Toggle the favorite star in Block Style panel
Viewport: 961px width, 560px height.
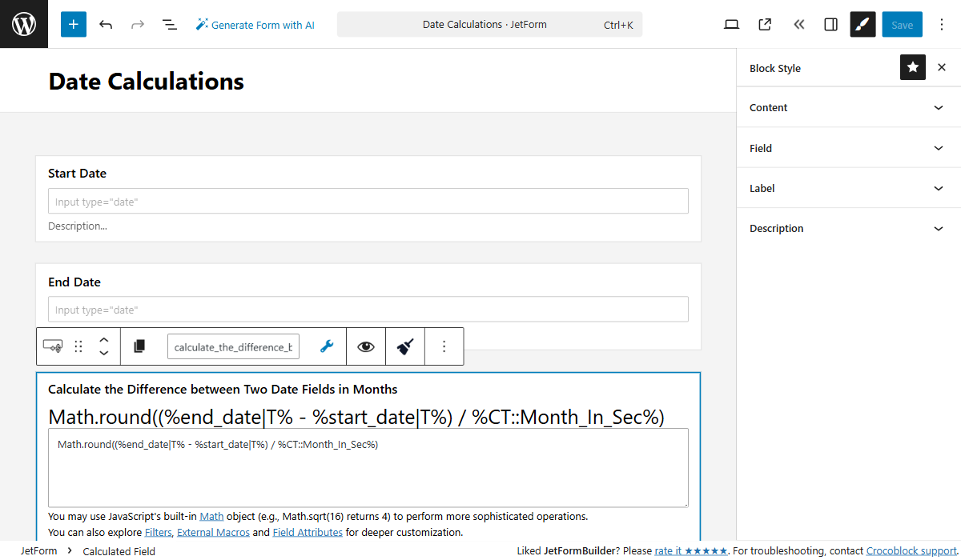point(912,67)
